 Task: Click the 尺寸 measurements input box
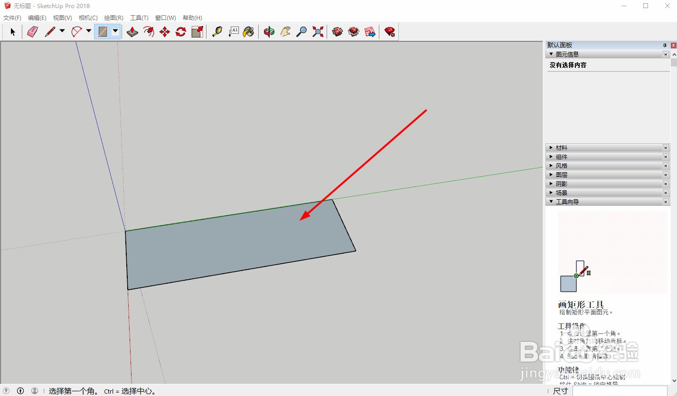(x=620, y=391)
